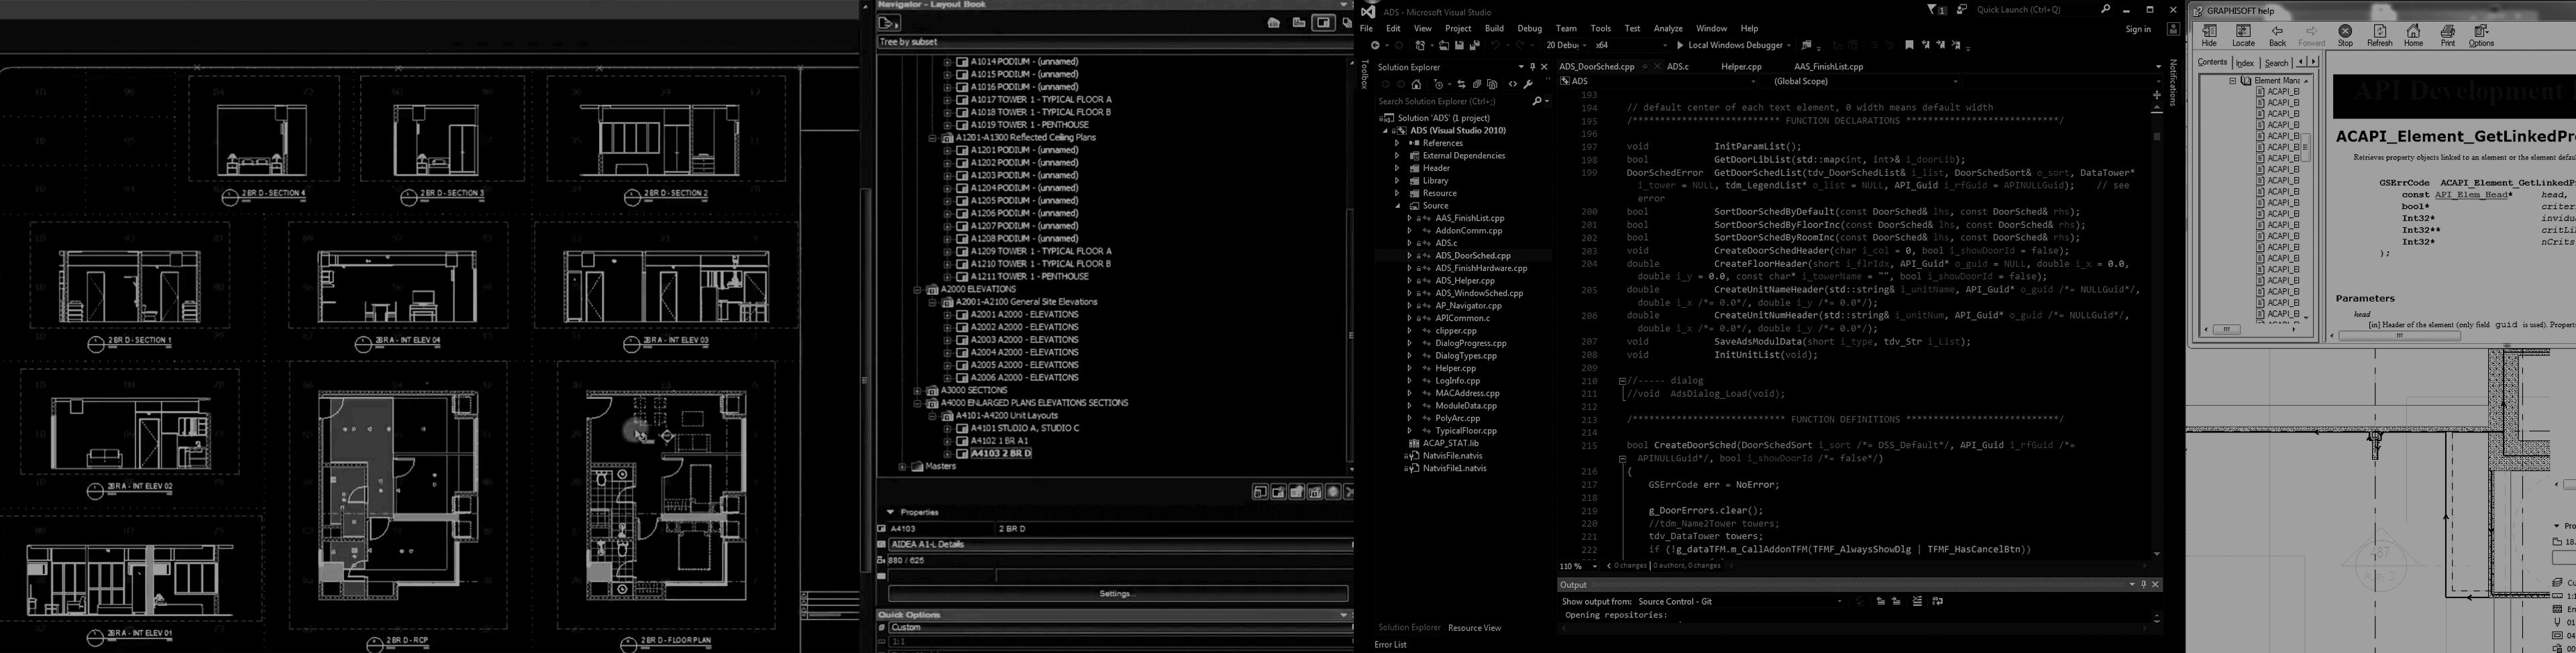This screenshot has width=2576, height=653.
Task: Click the Print icon in help viewer
Action: 2447,36
